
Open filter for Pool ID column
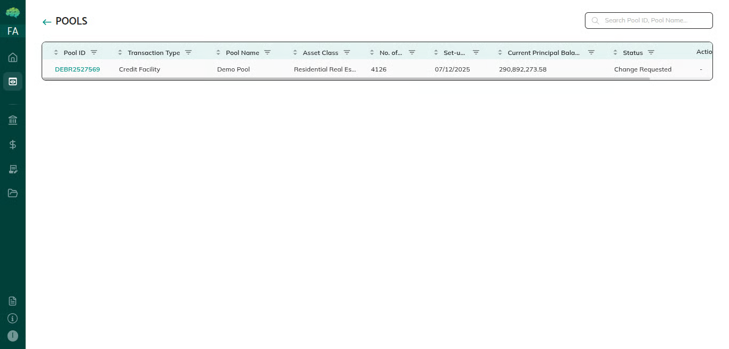pyautogui.click(x=94, y=52)
